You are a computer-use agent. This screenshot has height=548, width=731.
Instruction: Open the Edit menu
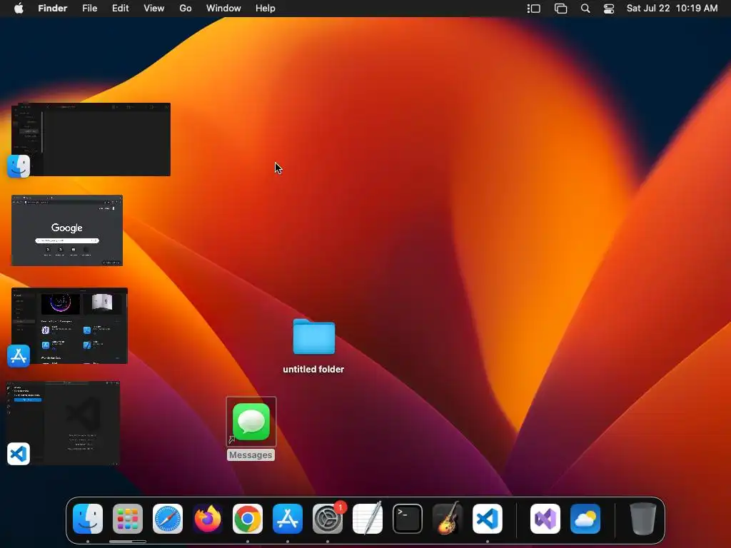pos(120,9)
